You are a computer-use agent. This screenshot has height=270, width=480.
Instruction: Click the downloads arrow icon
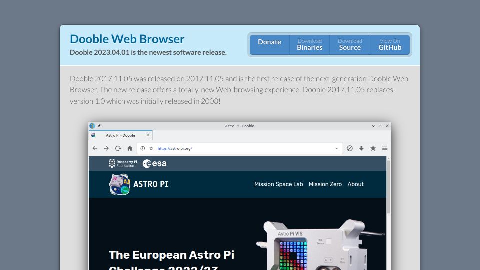click(361, 148)
